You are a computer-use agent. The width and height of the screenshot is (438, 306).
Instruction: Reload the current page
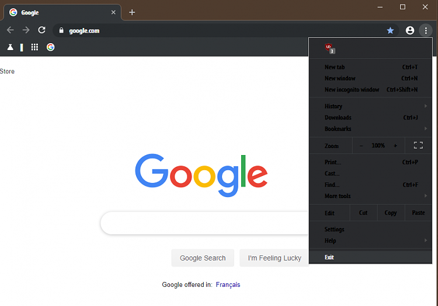coord(41,30)
